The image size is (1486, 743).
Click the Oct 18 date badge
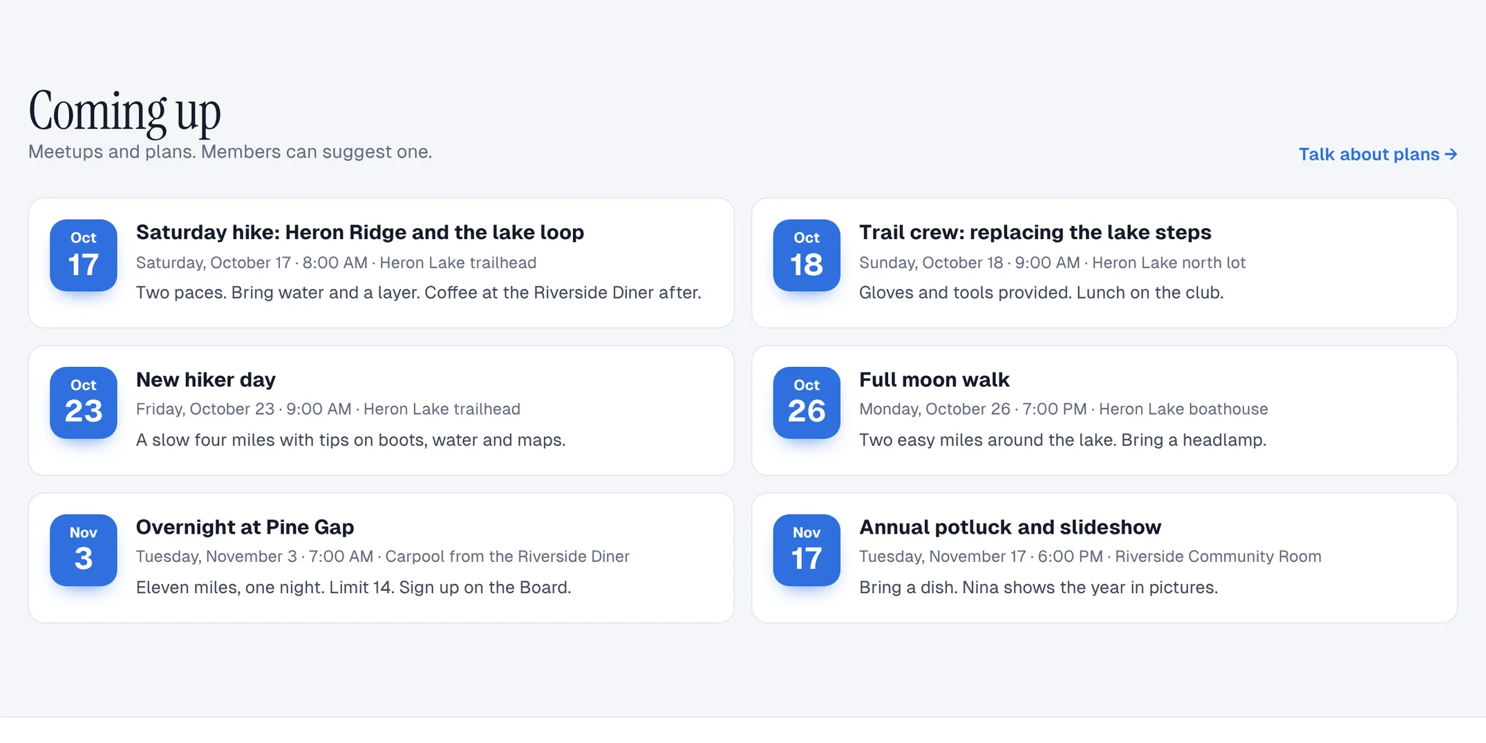807,255
